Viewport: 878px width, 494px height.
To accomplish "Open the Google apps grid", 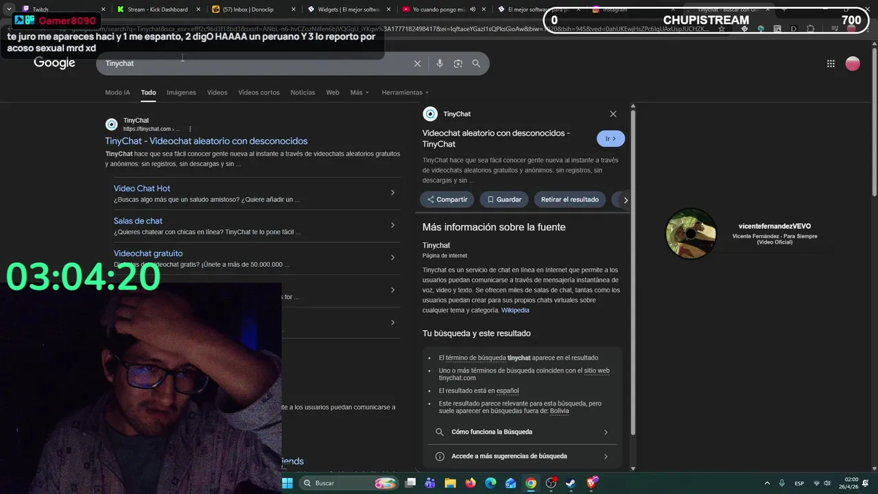I will pos(831,63).
